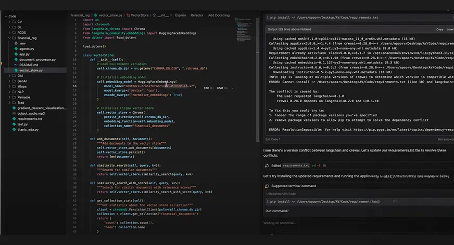This screenshot has width=454, height=245.
Task: Click the folder icon of financial_rag
Action: 14,38
